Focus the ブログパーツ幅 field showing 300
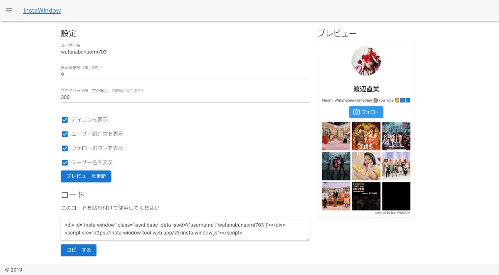This screenshot has height=275, width=499. tap(185, 97)
